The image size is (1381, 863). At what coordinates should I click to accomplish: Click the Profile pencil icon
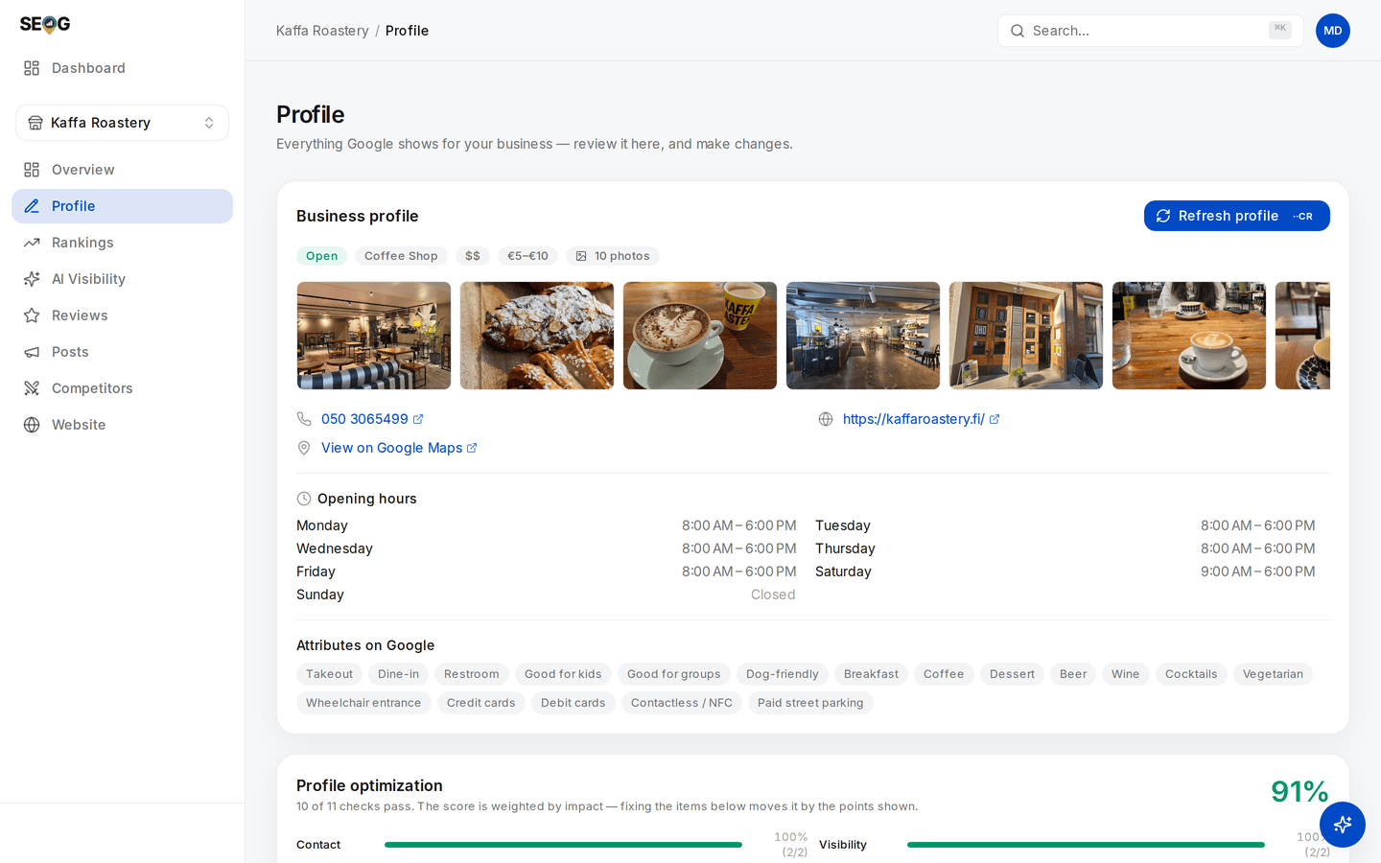(x=32, y=206)
